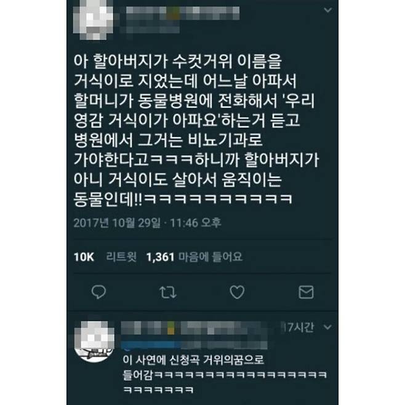Open the reply author's blurred name
Image resolution: width=405 pixels, height=405 pixels.
(194, 328)
